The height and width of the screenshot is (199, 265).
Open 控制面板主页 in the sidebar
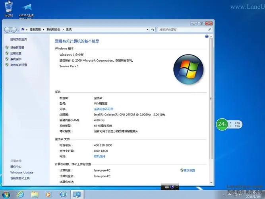click(x=19, y=39)
